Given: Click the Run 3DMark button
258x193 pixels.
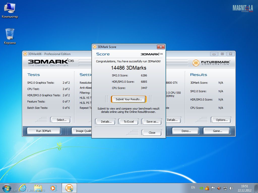Looking at the screenshot, I should point(44,131).
